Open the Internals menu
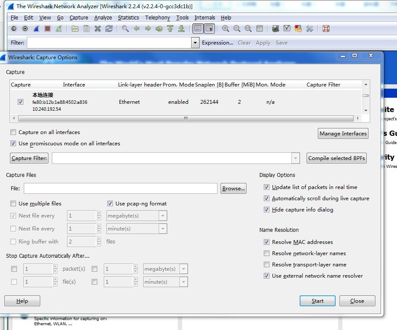The height and width of the screenshot is (330, 397). pos(205,17)
